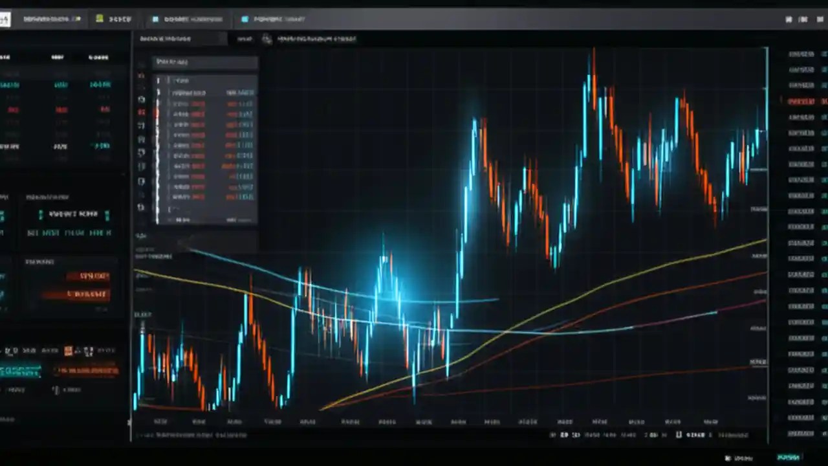This screenshot has width=828, height=466.
Task: Click the red highlighted icon in the vertical toolbar
Action: pos(141,111)
